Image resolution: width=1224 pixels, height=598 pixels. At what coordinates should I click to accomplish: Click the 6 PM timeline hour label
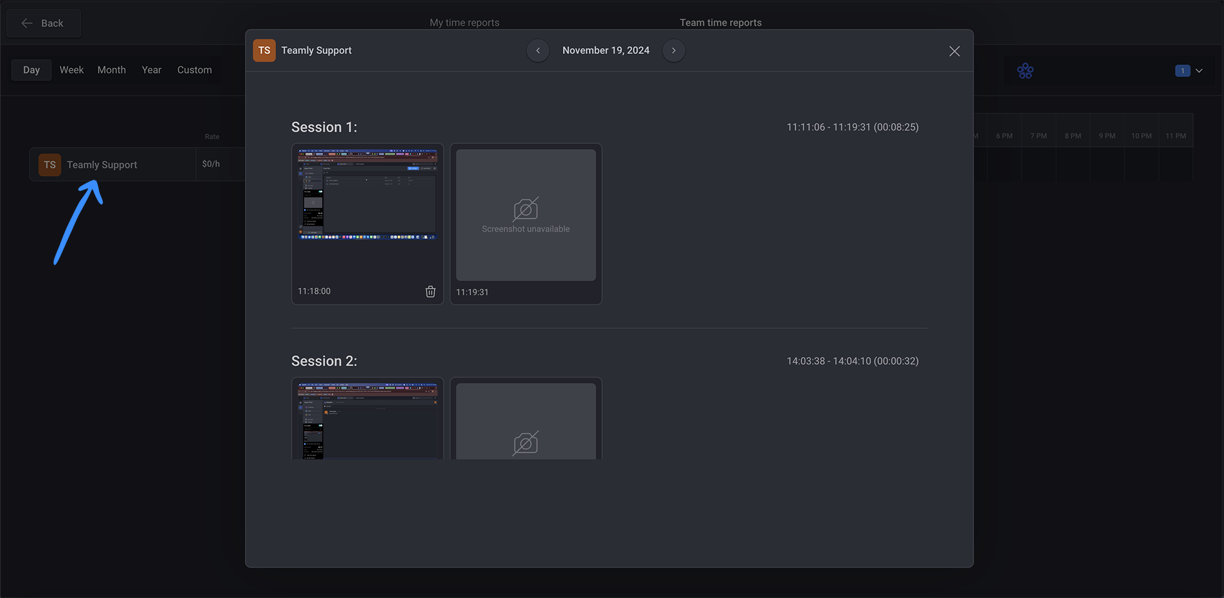point(1004,136)
